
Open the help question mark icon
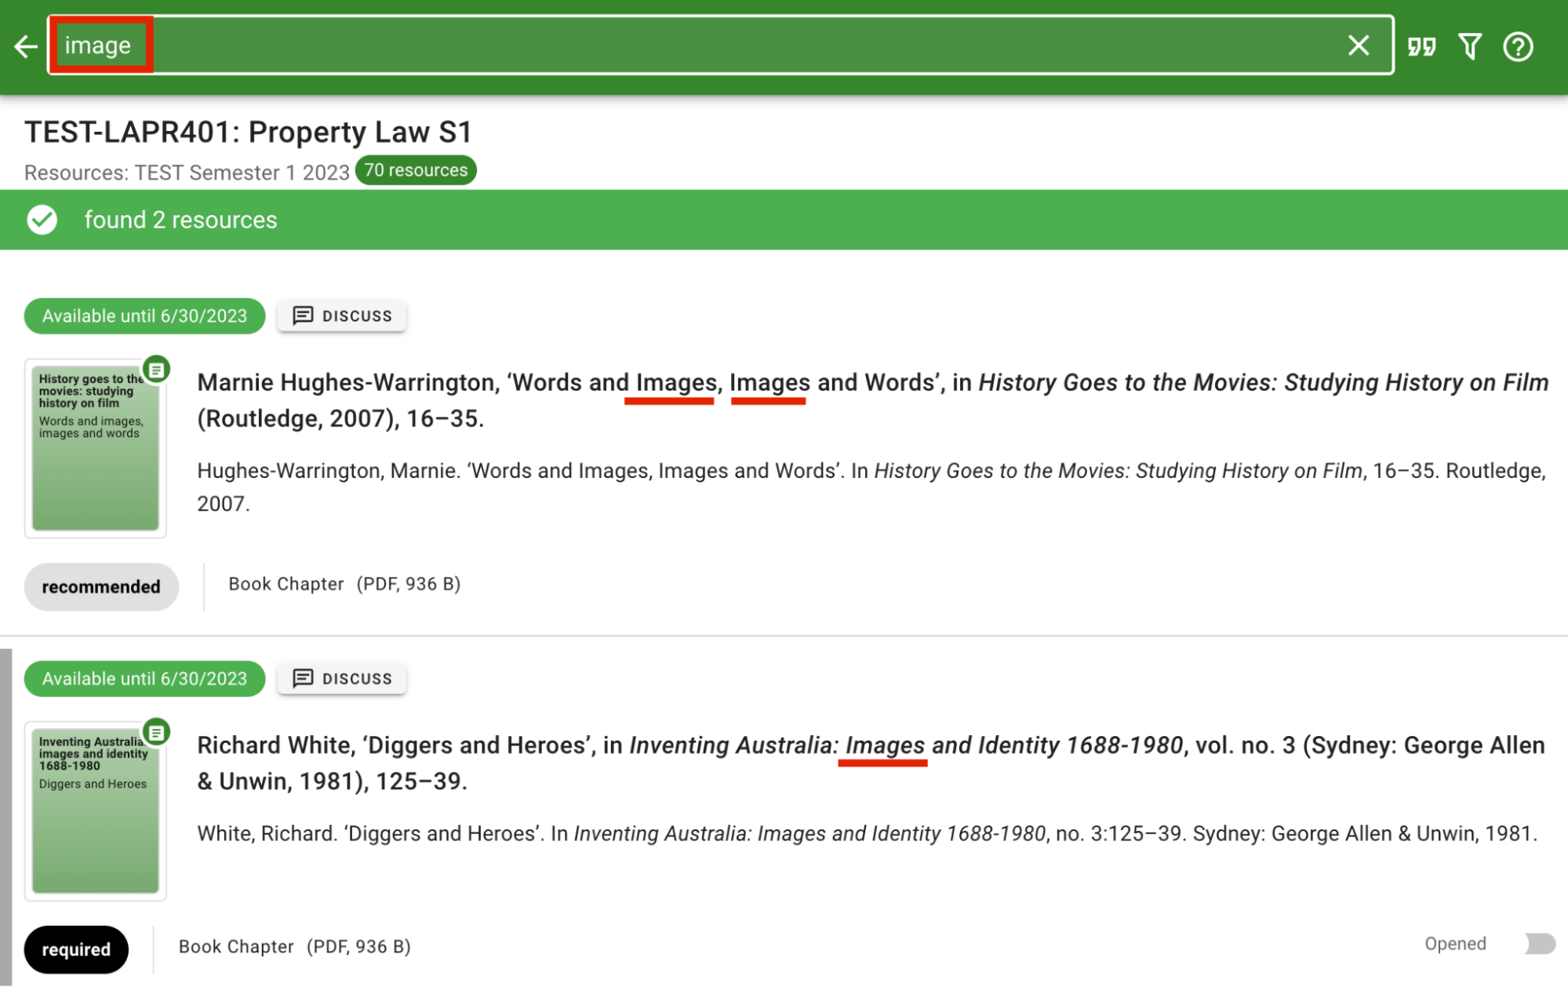(x=1518, y=46)
